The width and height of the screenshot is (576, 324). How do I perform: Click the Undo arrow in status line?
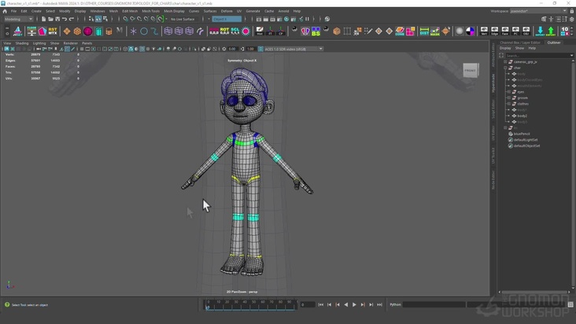point(65,19)
